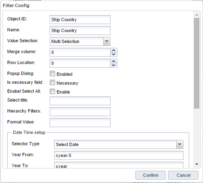Select the Hierarchy Filters text box
This screenshot has width=203, height=183.
[80, 112]
